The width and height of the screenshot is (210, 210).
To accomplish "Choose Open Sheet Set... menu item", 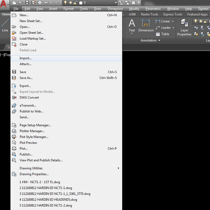I will click(66, 33).
